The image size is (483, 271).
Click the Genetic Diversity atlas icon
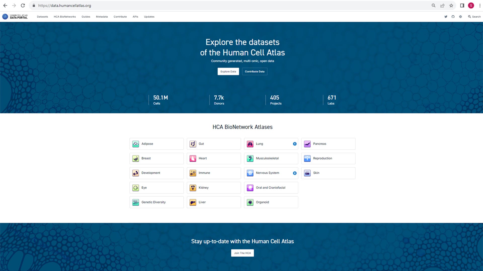(136, 202)
